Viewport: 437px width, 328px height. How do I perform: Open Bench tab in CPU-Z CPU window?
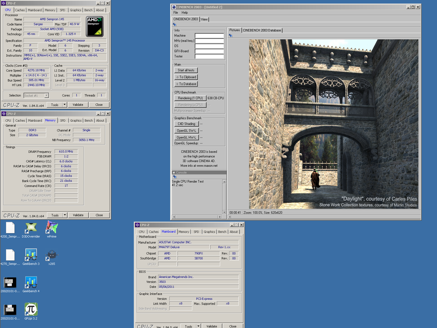point(88,10)
